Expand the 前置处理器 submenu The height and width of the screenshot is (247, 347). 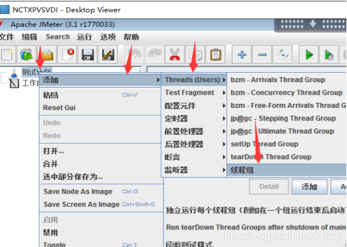[x=194, y=132]
